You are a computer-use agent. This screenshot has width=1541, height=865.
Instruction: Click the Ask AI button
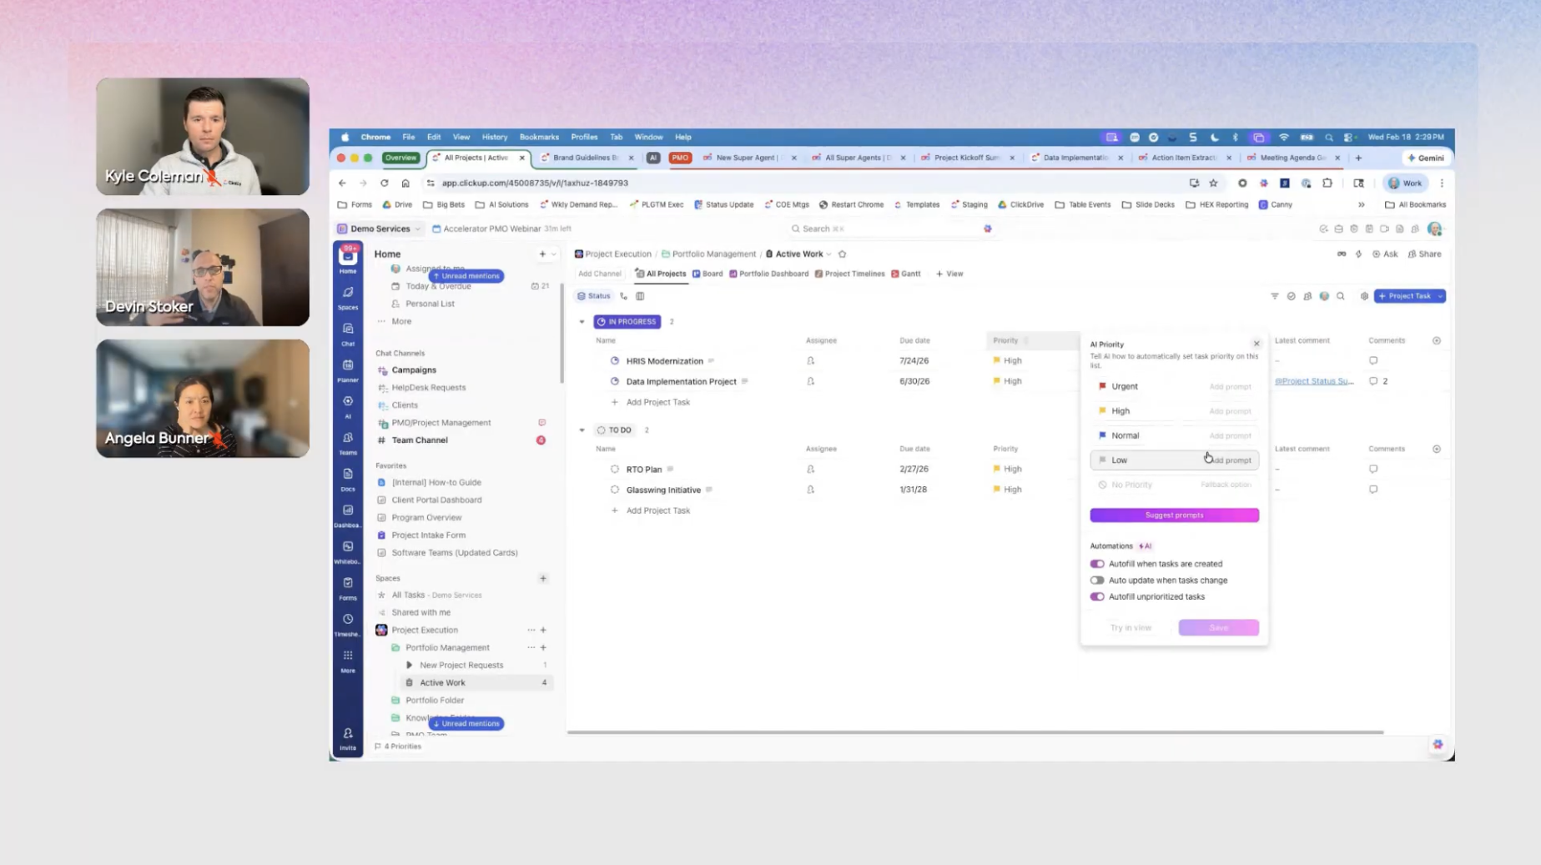tap(1385, 254)
